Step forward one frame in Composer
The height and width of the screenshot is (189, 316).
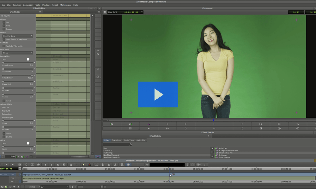click(185, 124)
